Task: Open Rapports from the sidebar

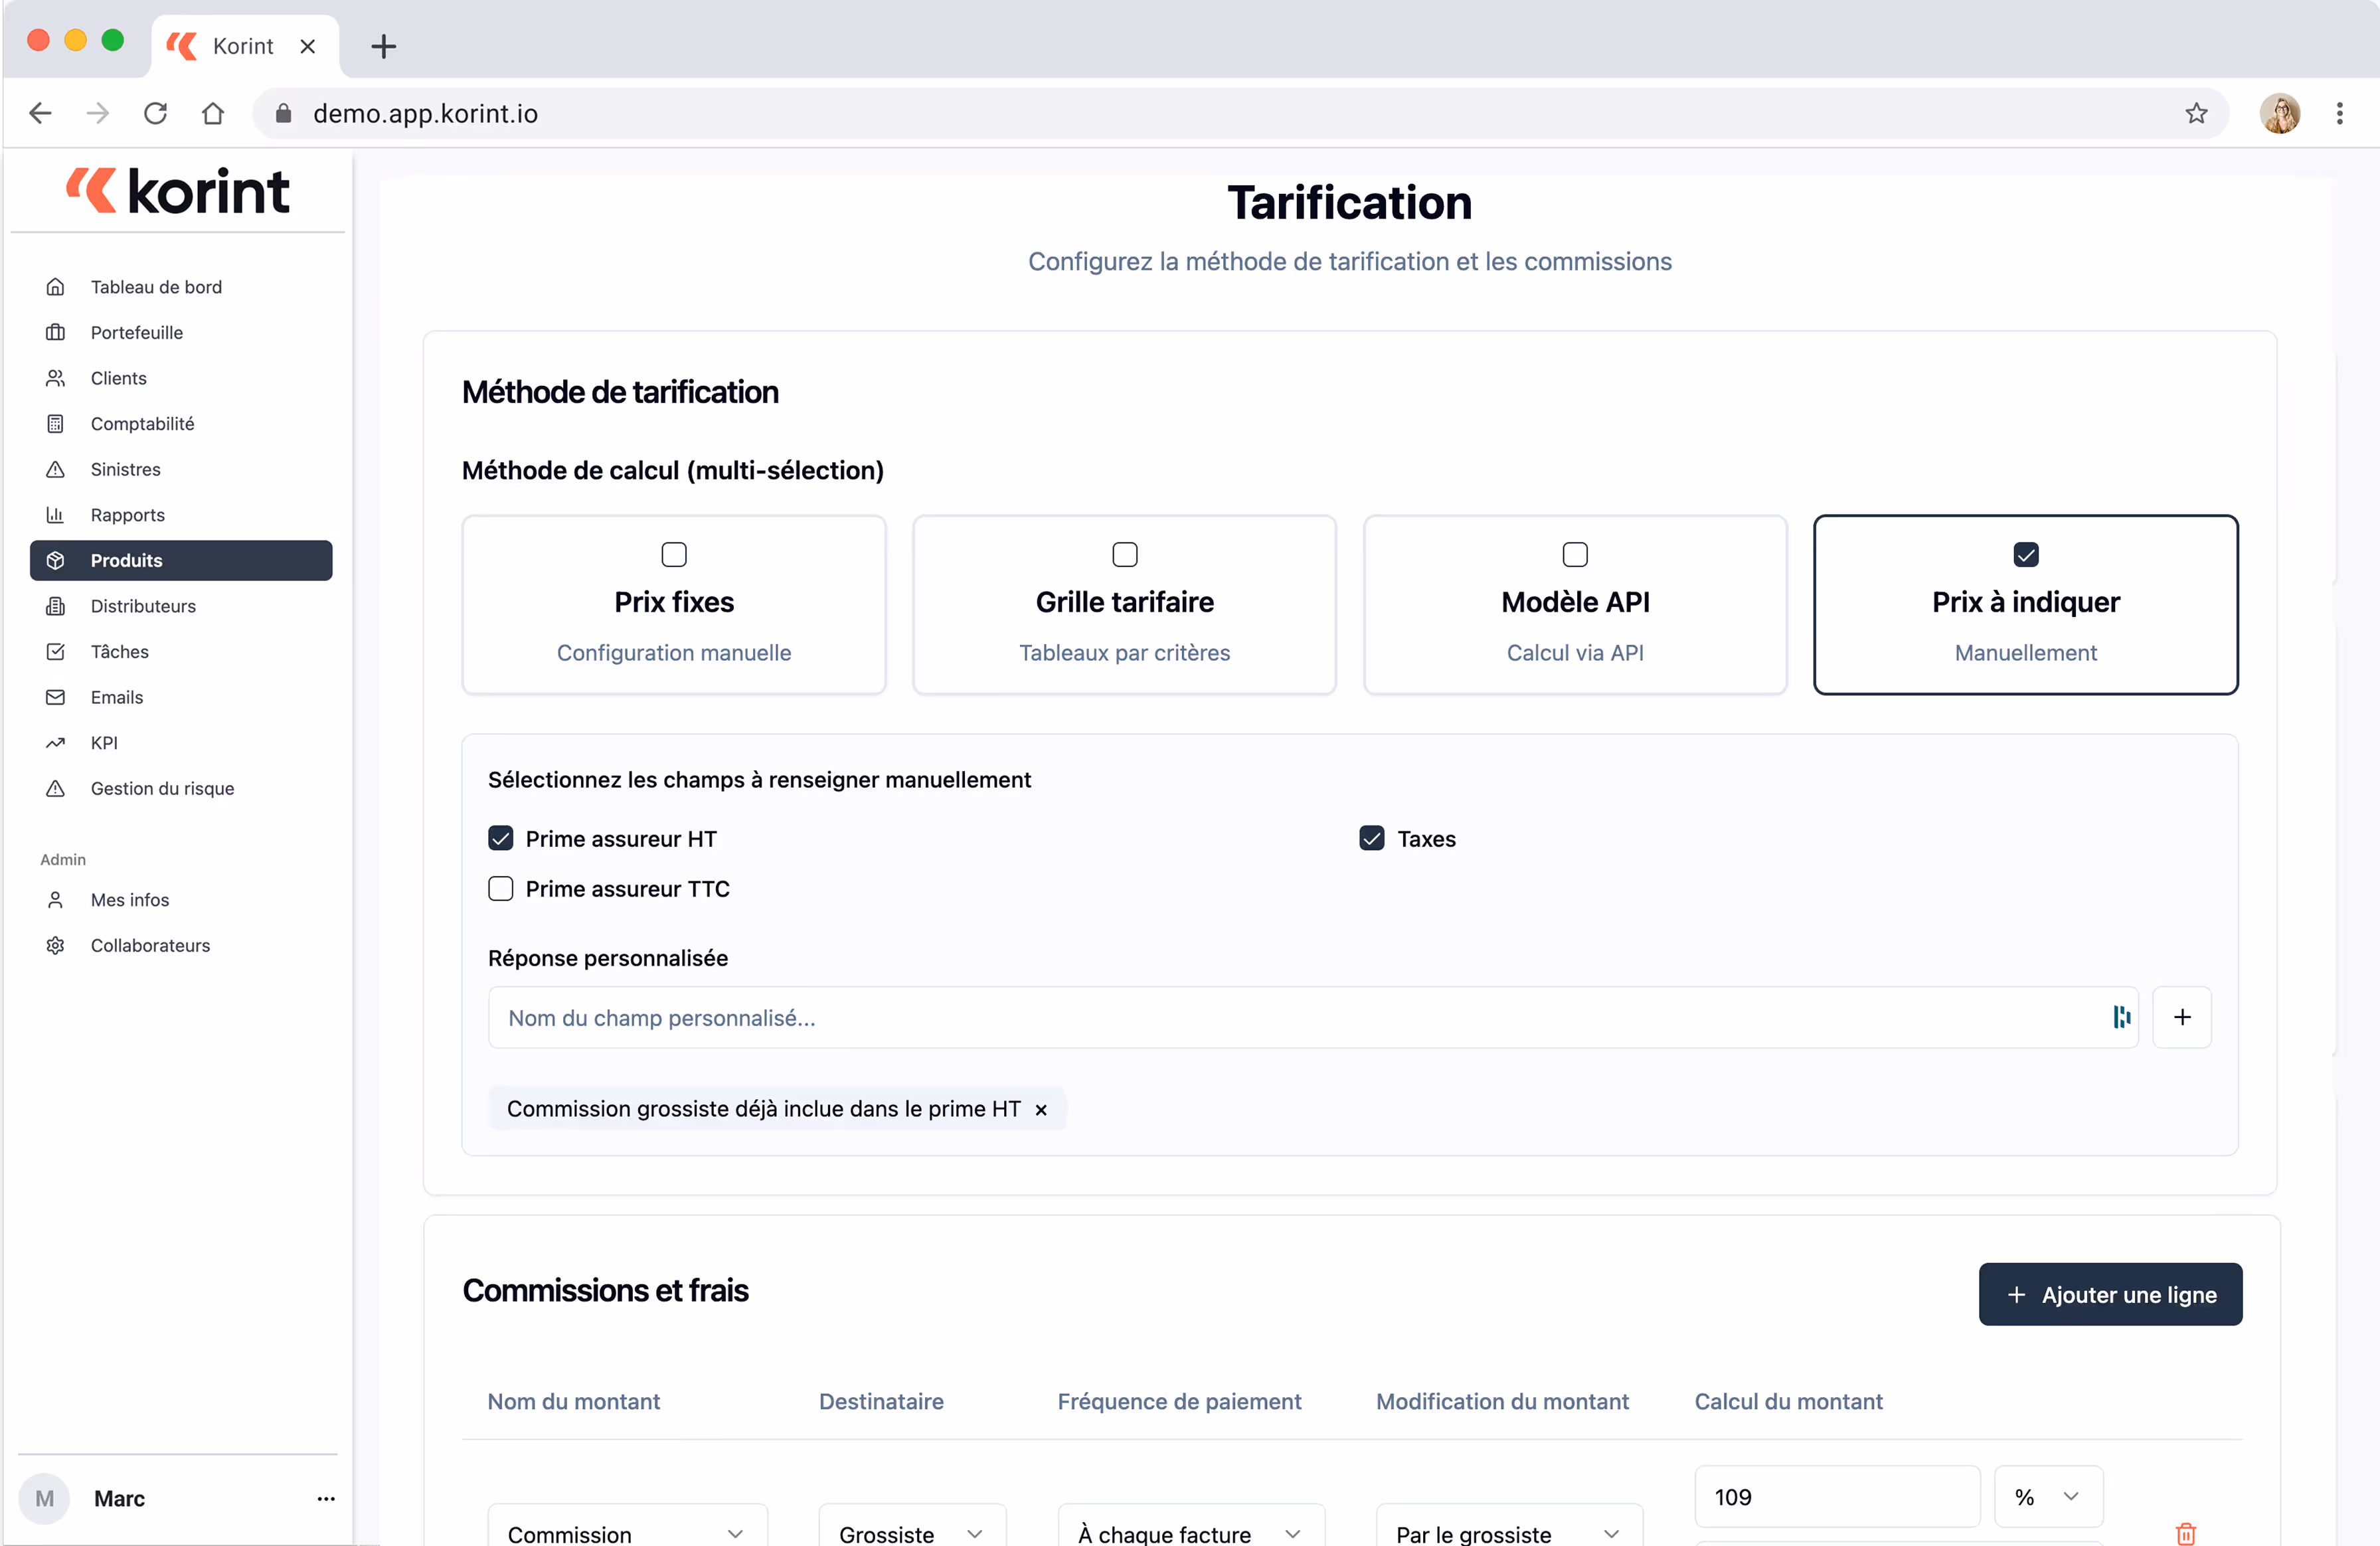Action: 128,515
